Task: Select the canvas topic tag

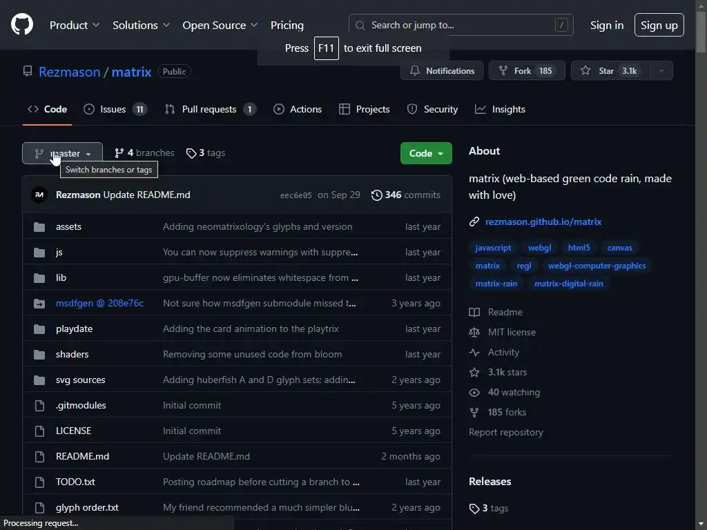Action: coord(619,248)
